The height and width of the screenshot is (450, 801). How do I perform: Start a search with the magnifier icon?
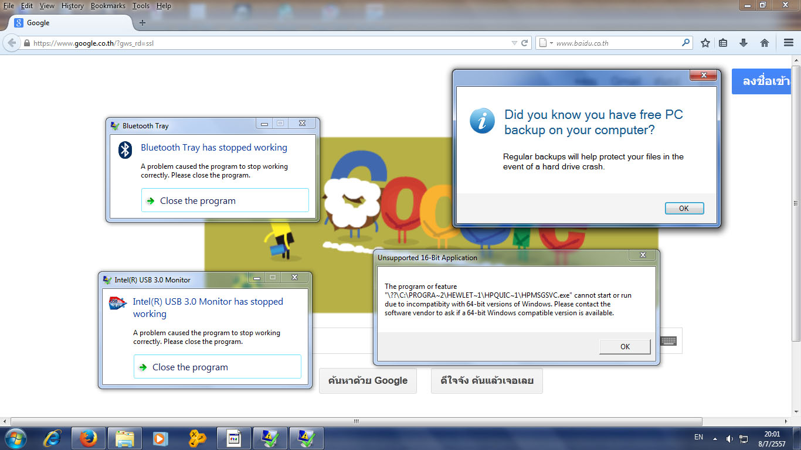(x=686, y=43)
